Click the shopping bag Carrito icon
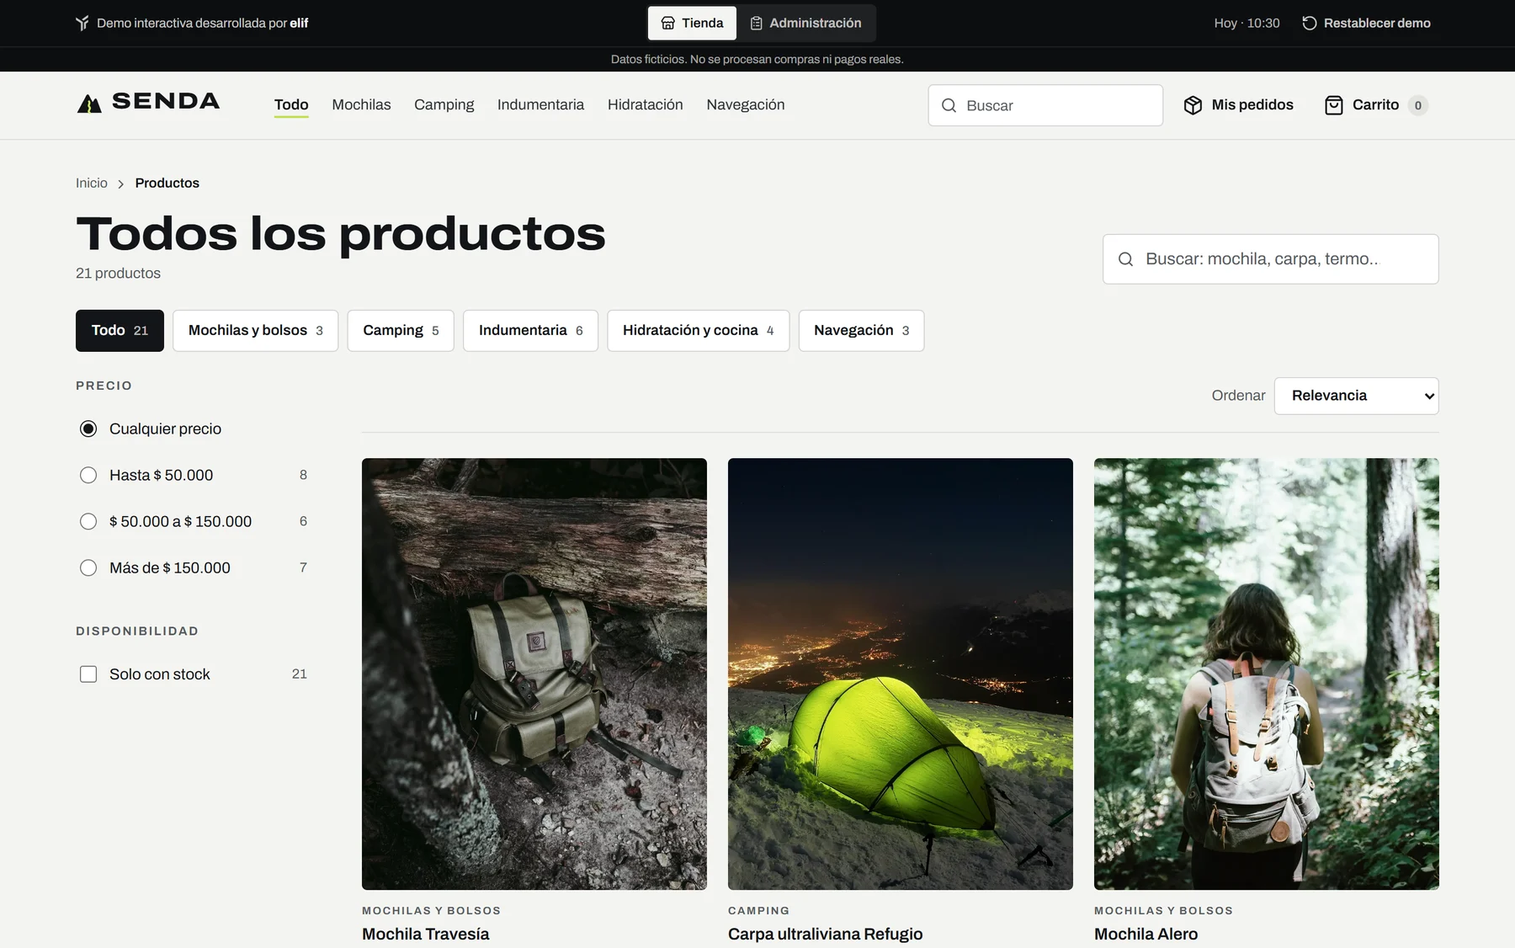This screenshot has width=1515, height=948. (x=1334, y=105)
